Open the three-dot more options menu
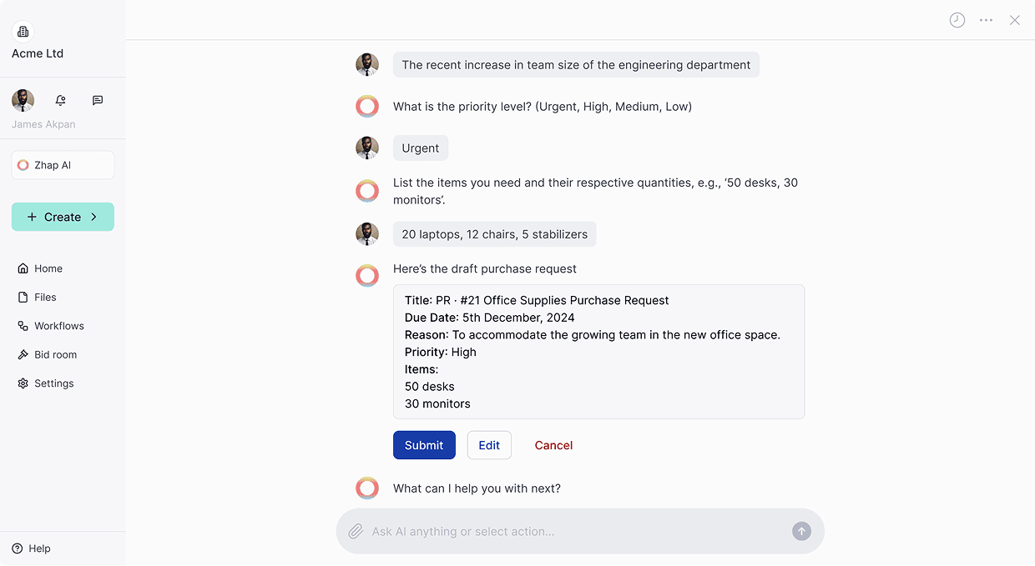Image resolution: width=1035 pixels, height=566 pixels. [x=986, y=20]
